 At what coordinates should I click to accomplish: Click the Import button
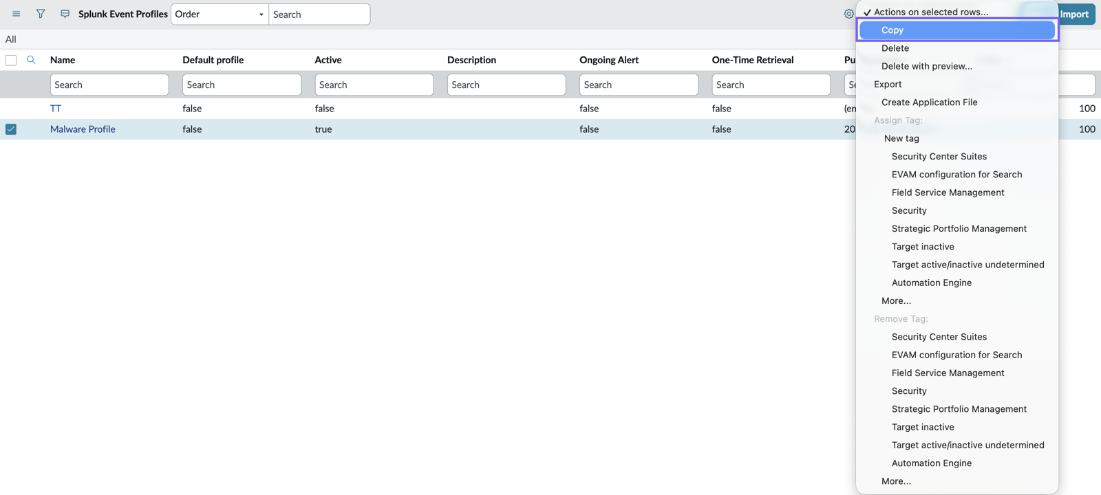[1076, 14]
